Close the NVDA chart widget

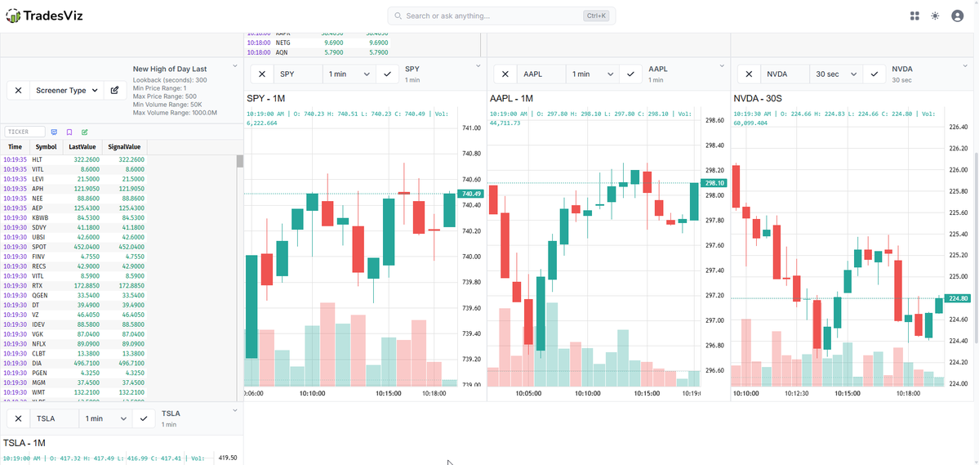click(749, 74)
